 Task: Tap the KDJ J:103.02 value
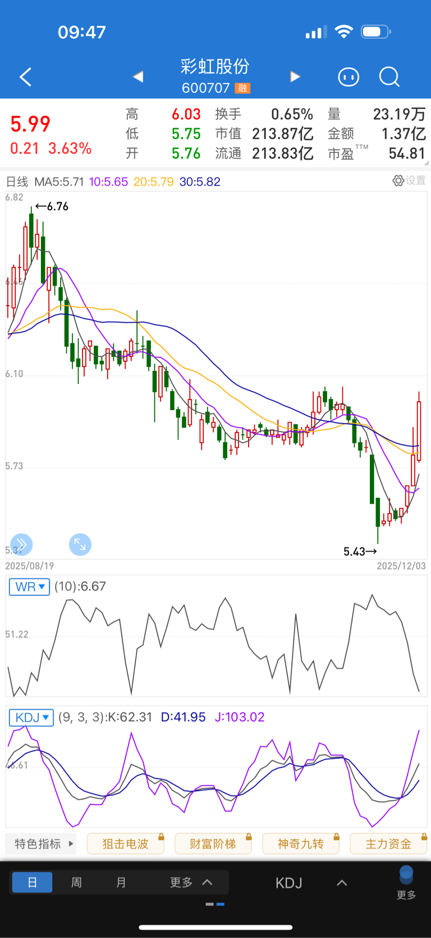(240, 718)
